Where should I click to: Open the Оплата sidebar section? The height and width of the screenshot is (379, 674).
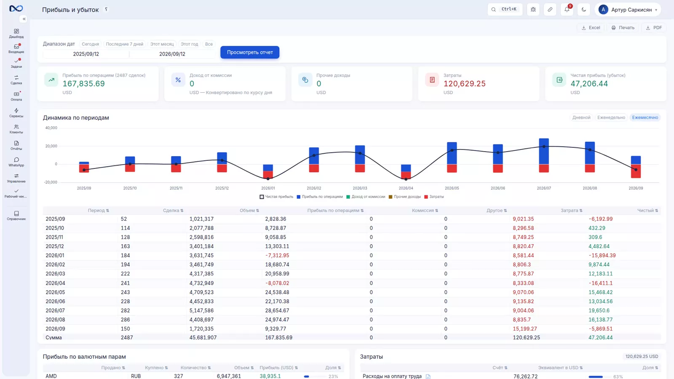point(16,96)
